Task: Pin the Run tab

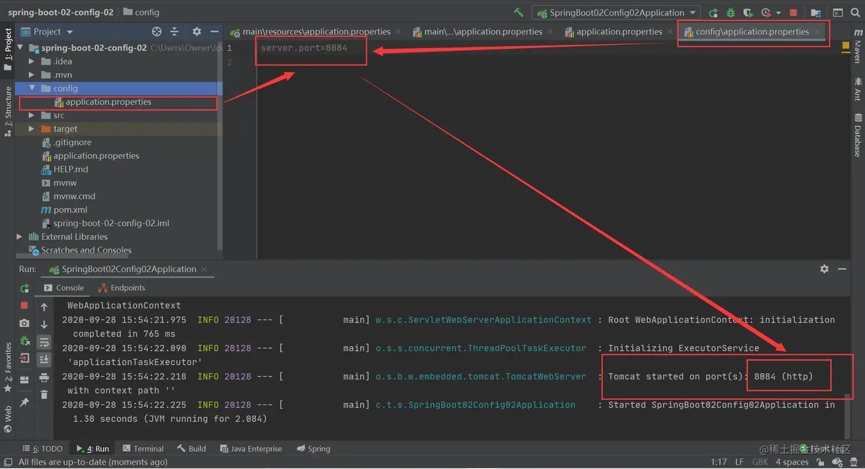Action: pos(24,402)
